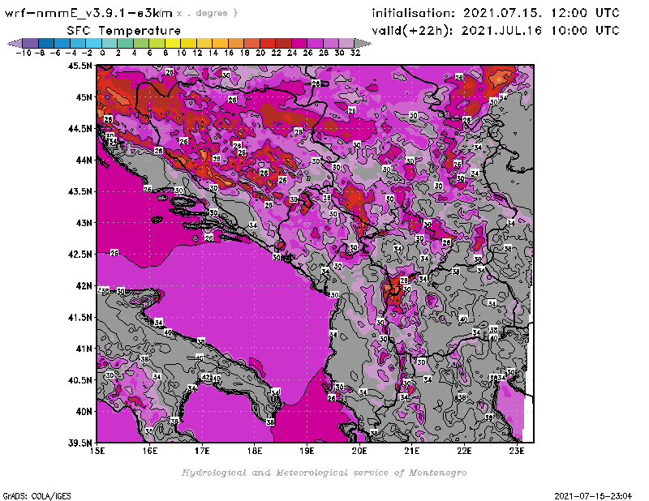The image size is (649, 501).
Task: Pick the yellow swatch between 8 and 10
Action: pyautogui.click(x=173, y=43)
